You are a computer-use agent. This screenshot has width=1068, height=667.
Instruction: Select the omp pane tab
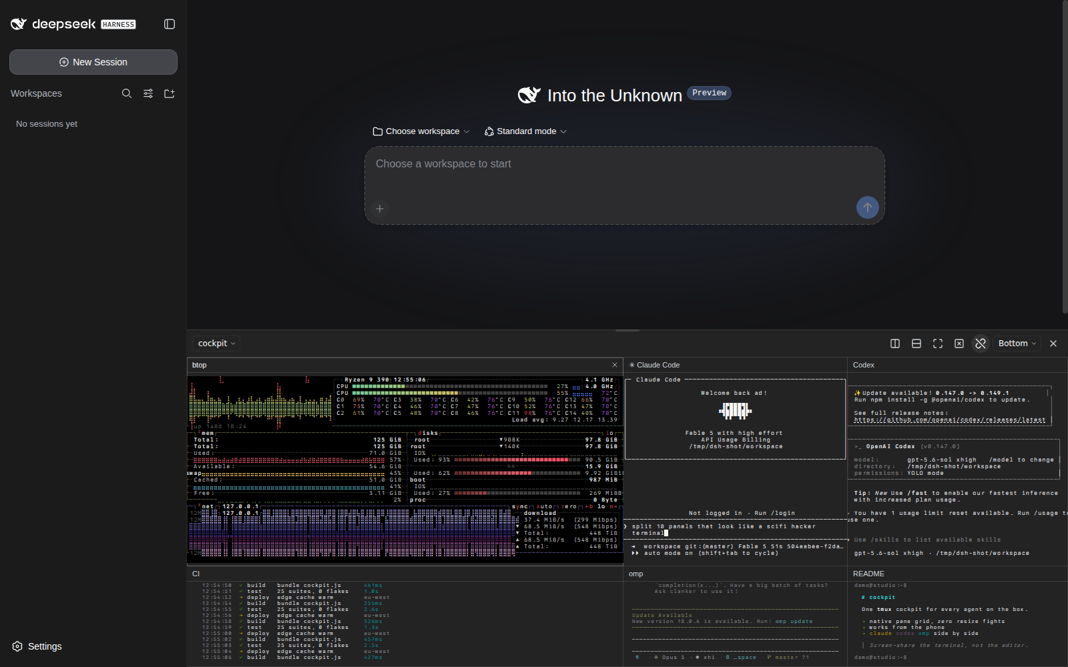[635, 574]
